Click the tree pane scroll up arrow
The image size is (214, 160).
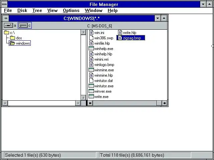click(83, 32)
